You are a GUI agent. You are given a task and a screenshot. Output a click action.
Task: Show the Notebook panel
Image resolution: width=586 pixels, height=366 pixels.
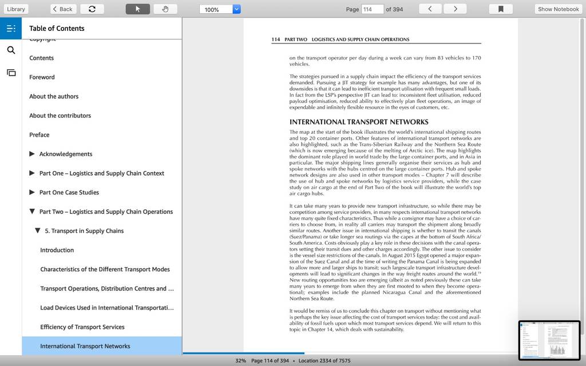(559, 9)
